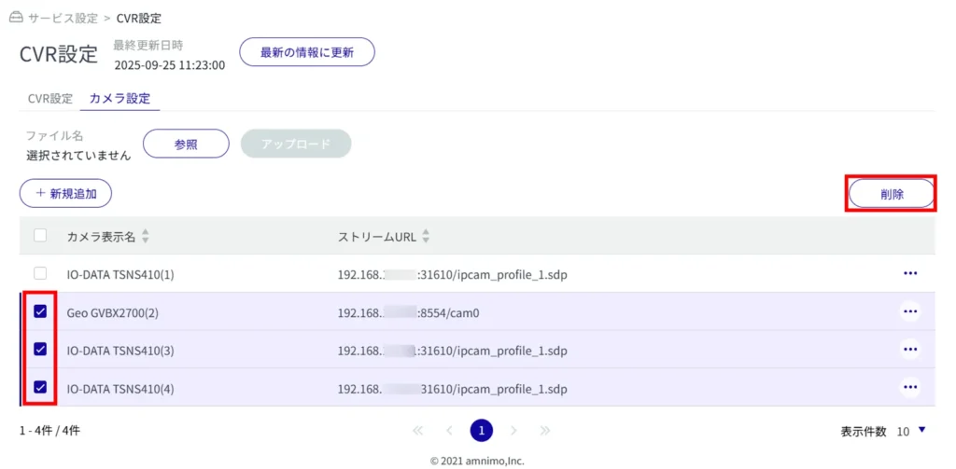Click the 参照 browse file button
The width and height of the screenshot is (956, 469).
(186, 144)
